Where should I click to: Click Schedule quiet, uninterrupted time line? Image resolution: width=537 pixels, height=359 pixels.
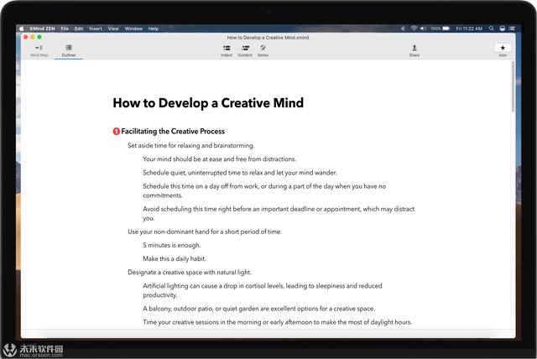(x=240, y=173)
